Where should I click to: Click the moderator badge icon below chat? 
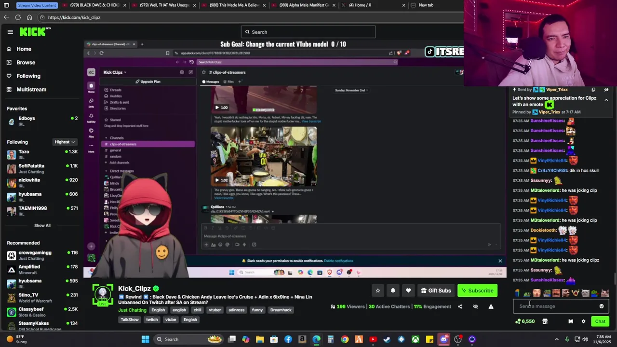point(571,321)
